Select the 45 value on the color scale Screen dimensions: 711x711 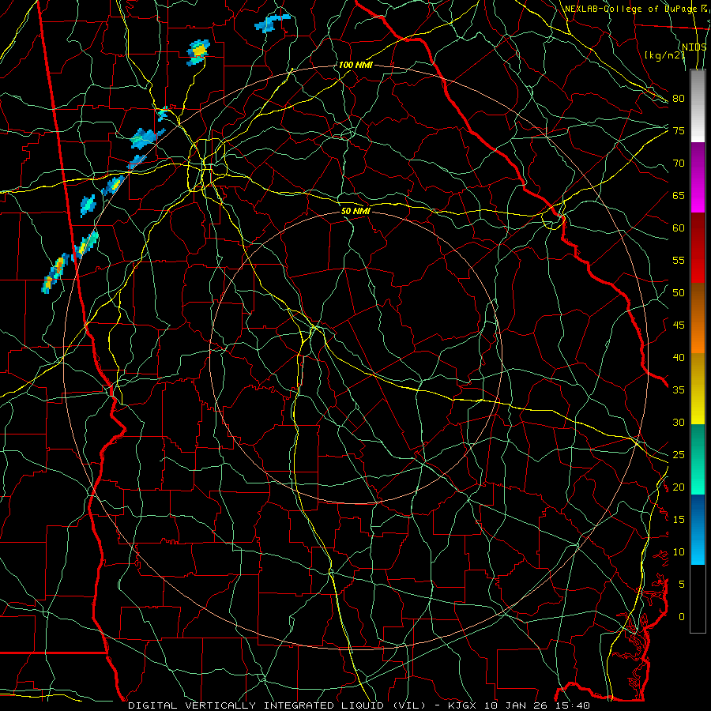(x=679, y=325)
